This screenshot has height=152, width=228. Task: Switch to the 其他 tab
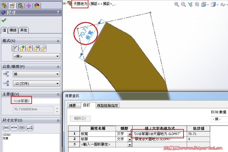point(23,30)
